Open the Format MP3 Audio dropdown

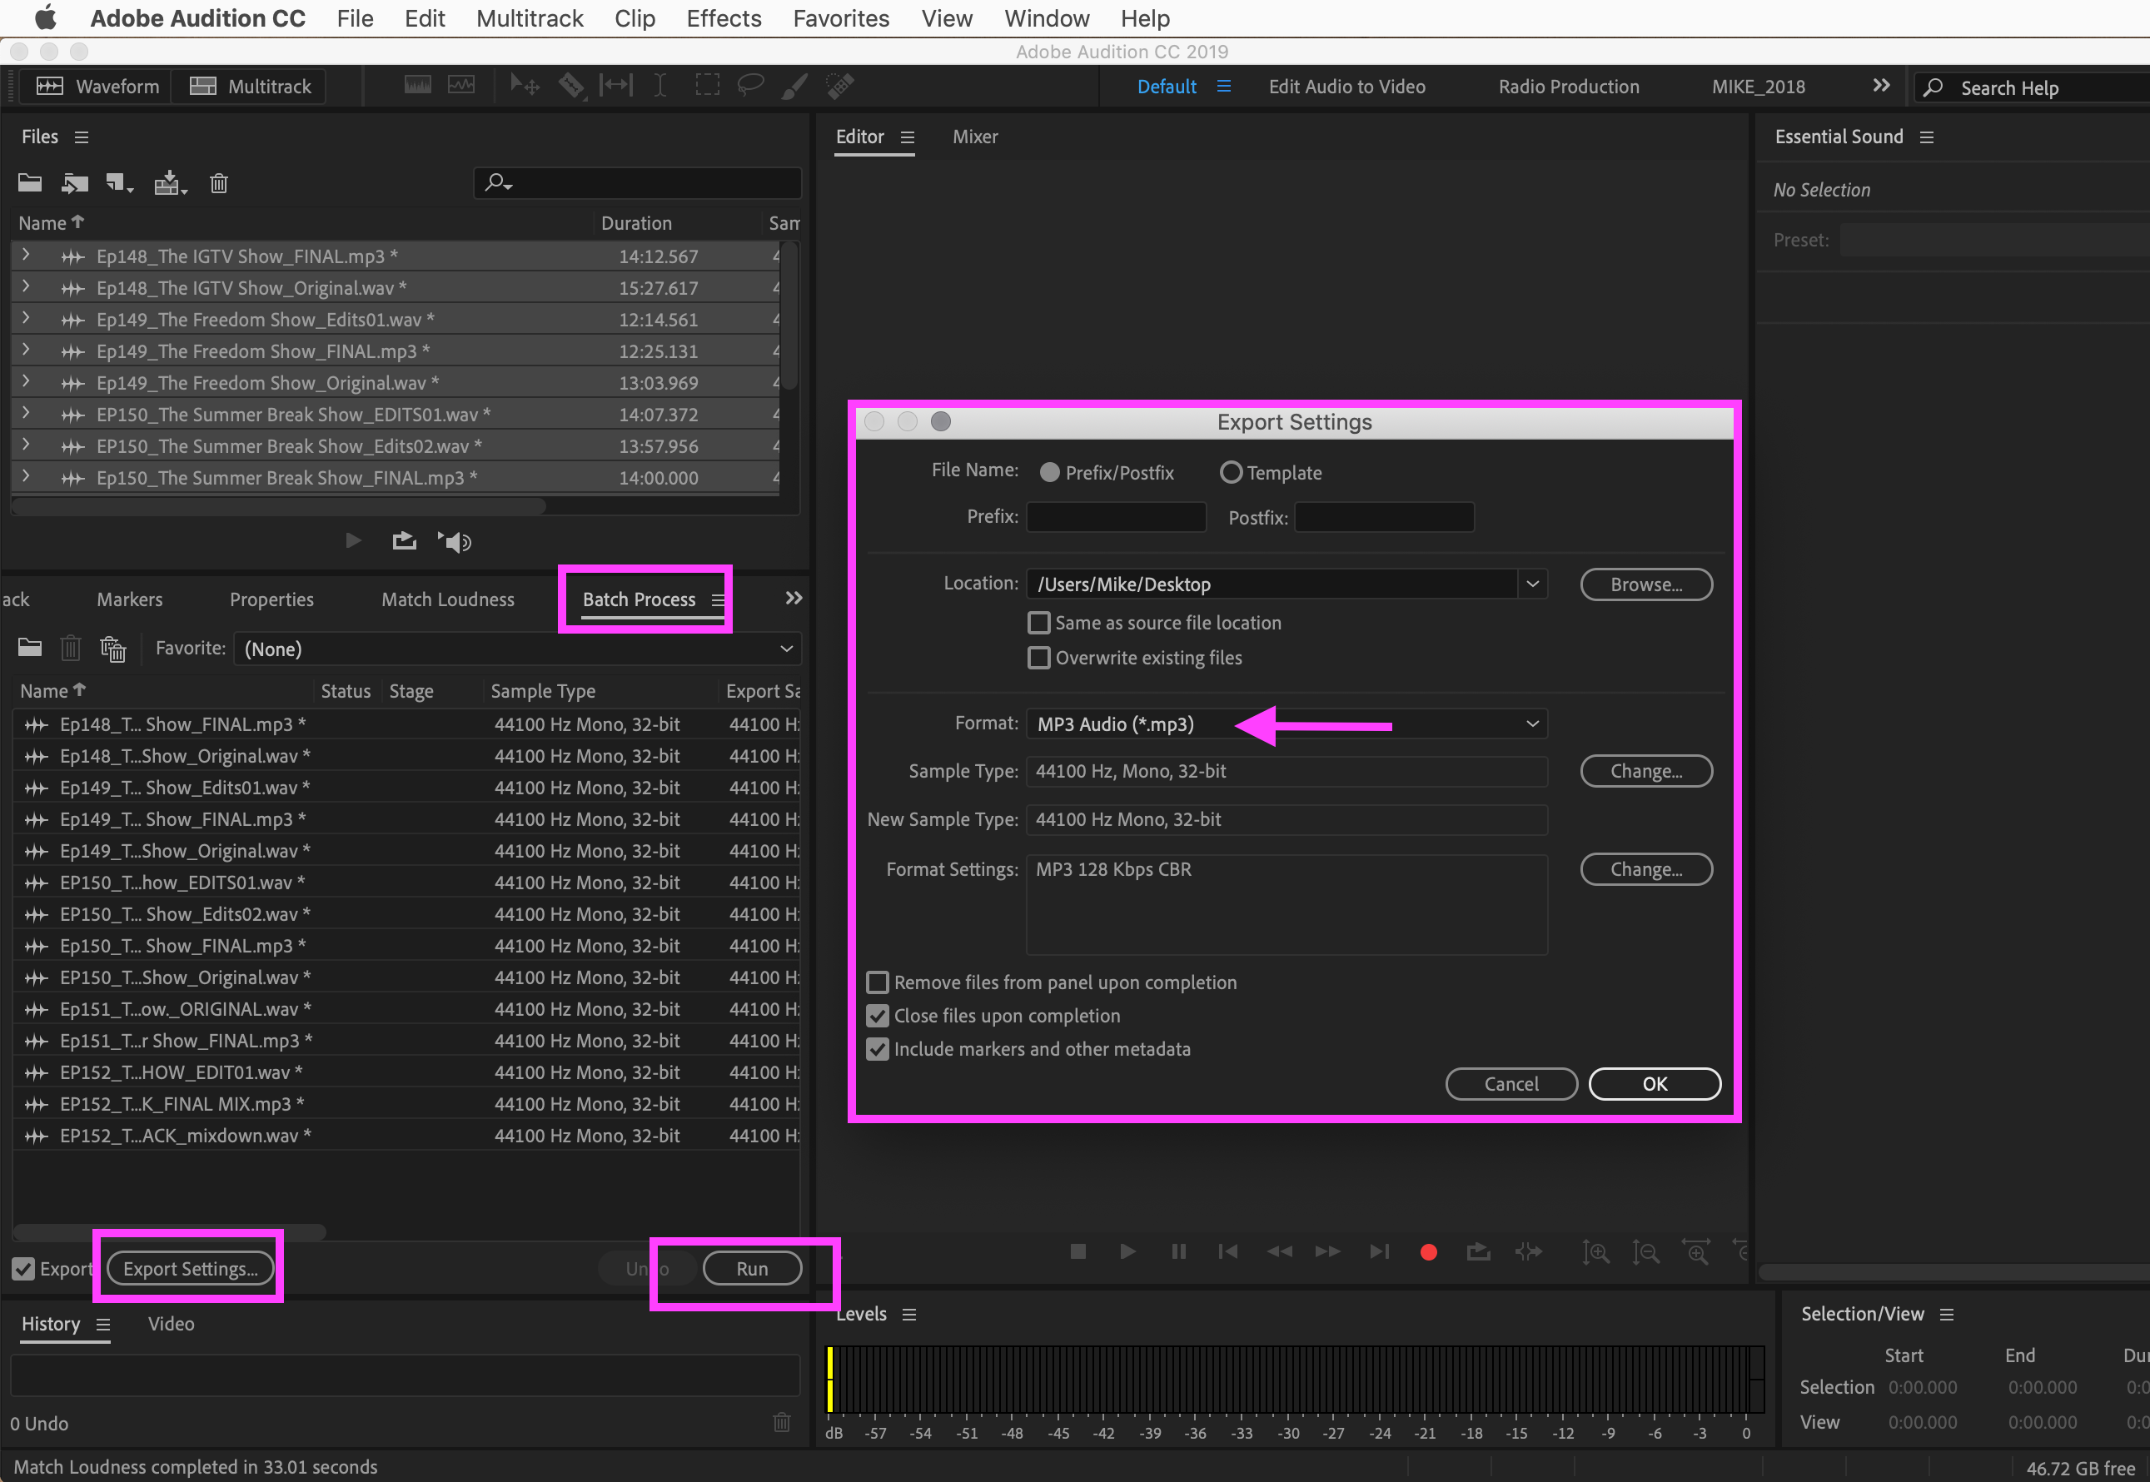coord(1287,724)
